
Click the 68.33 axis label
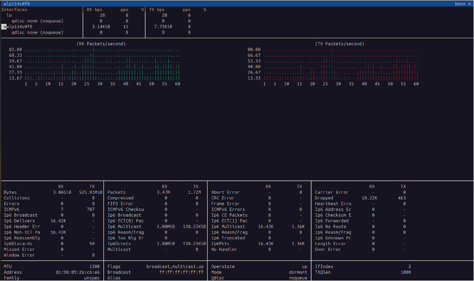tap(16, 56)
